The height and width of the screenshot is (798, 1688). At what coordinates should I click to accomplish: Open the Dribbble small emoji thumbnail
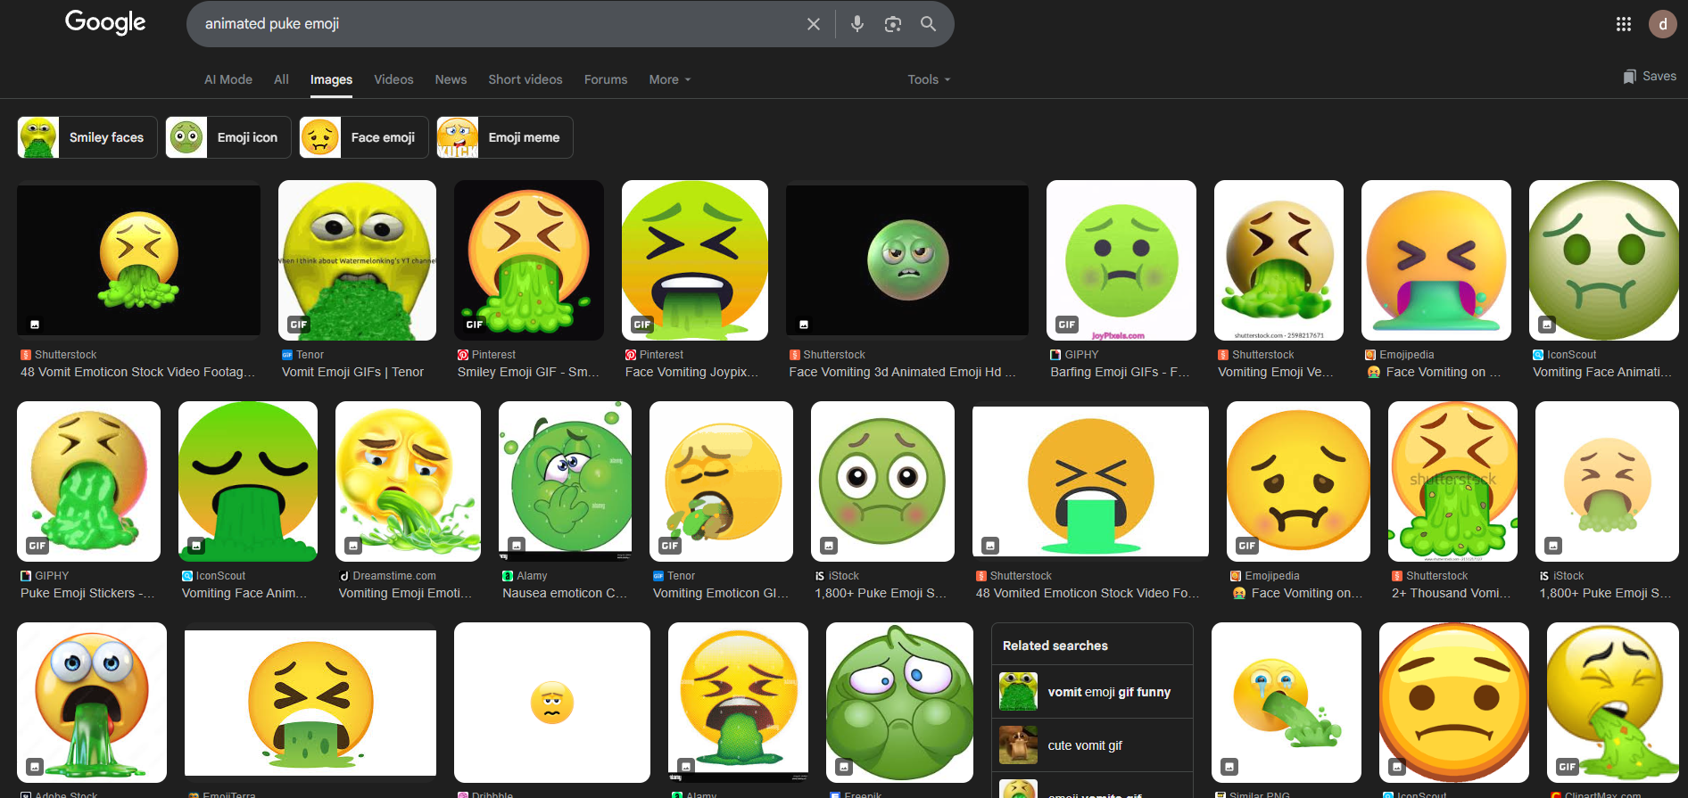click(552, 703)
